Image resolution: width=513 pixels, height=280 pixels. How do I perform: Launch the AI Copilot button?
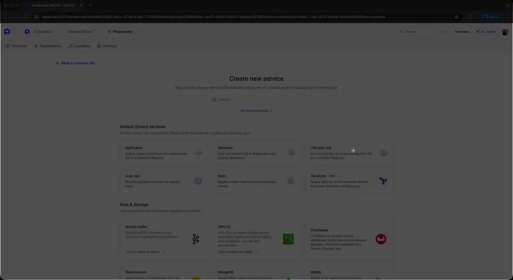[486, 32]
